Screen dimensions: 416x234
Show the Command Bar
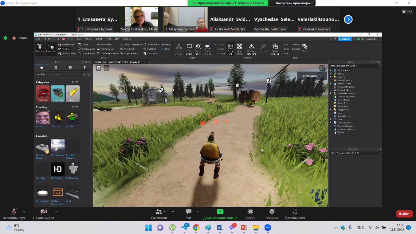pyautogui.click(x=87, y=53)
